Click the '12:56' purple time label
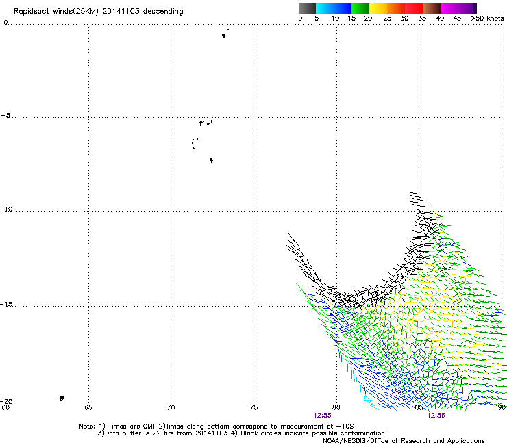 pyautogui.click(x=436, y=416)
